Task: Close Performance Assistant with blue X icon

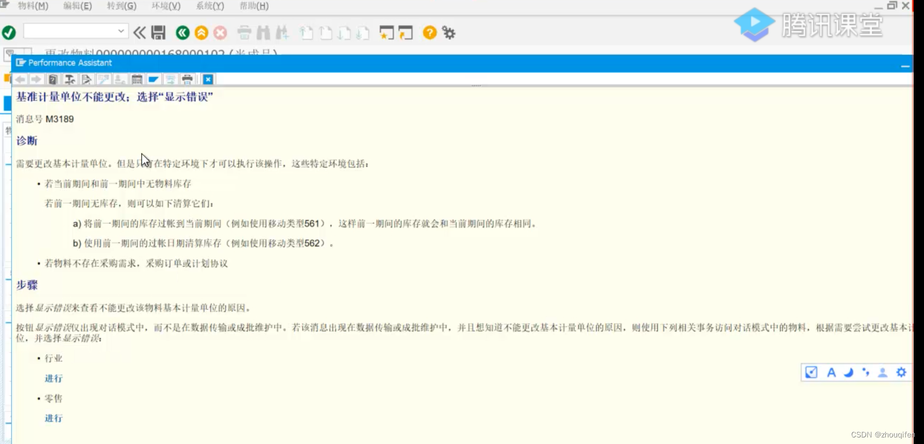Action: (208, 79)
